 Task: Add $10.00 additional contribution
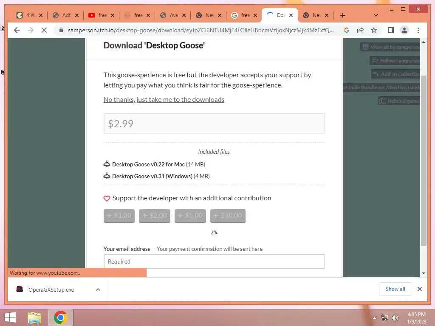(x=228, y=216)
